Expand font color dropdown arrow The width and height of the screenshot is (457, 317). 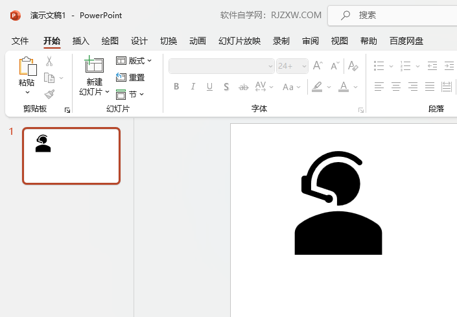click(x=356, y=87)
